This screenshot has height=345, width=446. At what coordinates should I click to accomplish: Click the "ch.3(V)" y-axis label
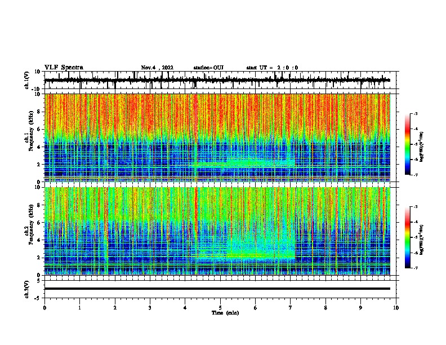click(27, 289)
